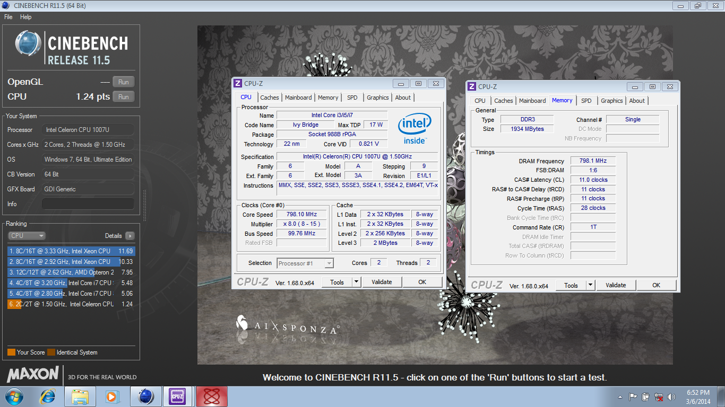Open Processor #1 selection dropdown
Image resolution: width=725 pixels, height=407 pixels.
coord(305,263)
